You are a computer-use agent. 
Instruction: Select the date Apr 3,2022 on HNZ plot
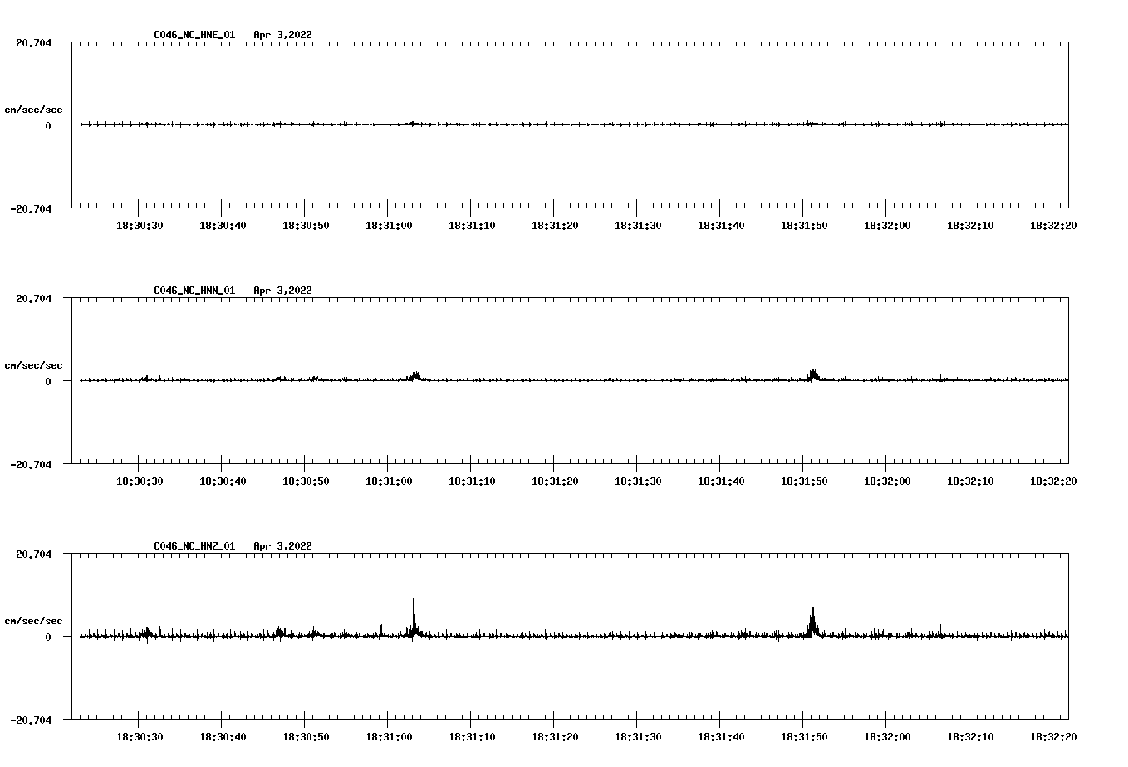coord(282,546)
